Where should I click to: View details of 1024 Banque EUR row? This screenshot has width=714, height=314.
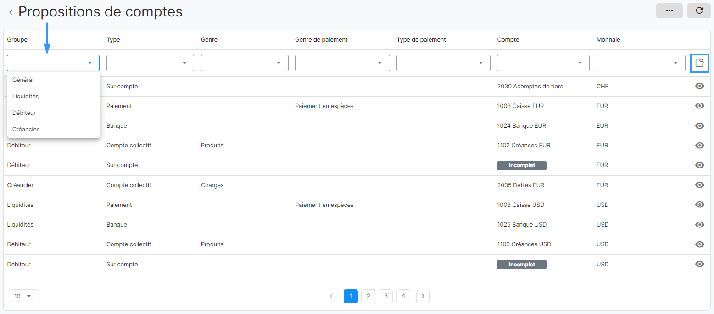point(699,125)
